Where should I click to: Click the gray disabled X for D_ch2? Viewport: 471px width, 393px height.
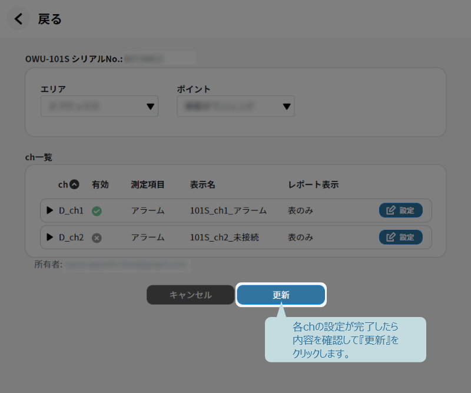coord(97,238)
